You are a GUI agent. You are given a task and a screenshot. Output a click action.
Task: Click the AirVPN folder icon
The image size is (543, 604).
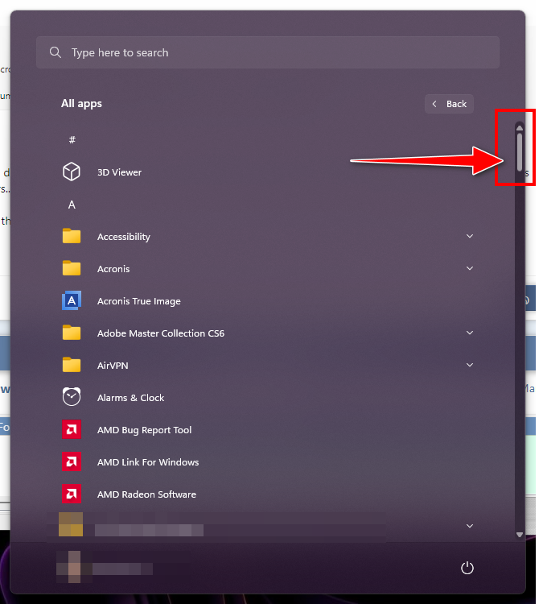pyautogui.click(x=72, y=365)
